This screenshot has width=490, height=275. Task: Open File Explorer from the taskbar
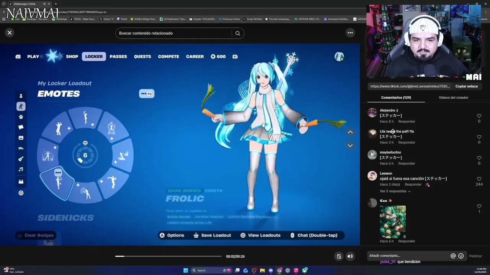(263, 270)
